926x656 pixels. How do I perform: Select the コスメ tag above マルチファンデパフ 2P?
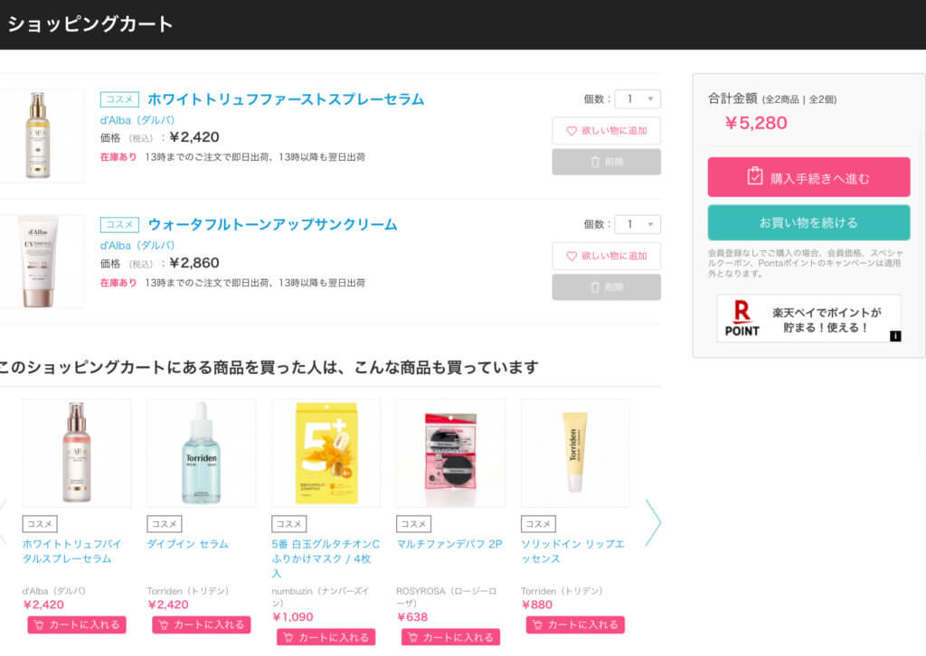pyautogui.click(x=413, y=524)
